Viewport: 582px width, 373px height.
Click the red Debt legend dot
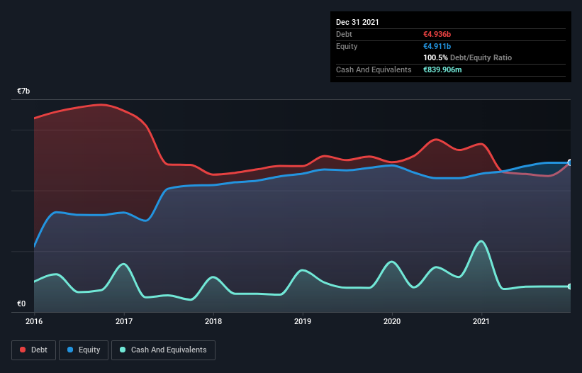pos(24,350)
